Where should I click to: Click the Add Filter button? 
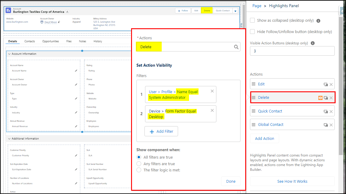tap(161, 131)
